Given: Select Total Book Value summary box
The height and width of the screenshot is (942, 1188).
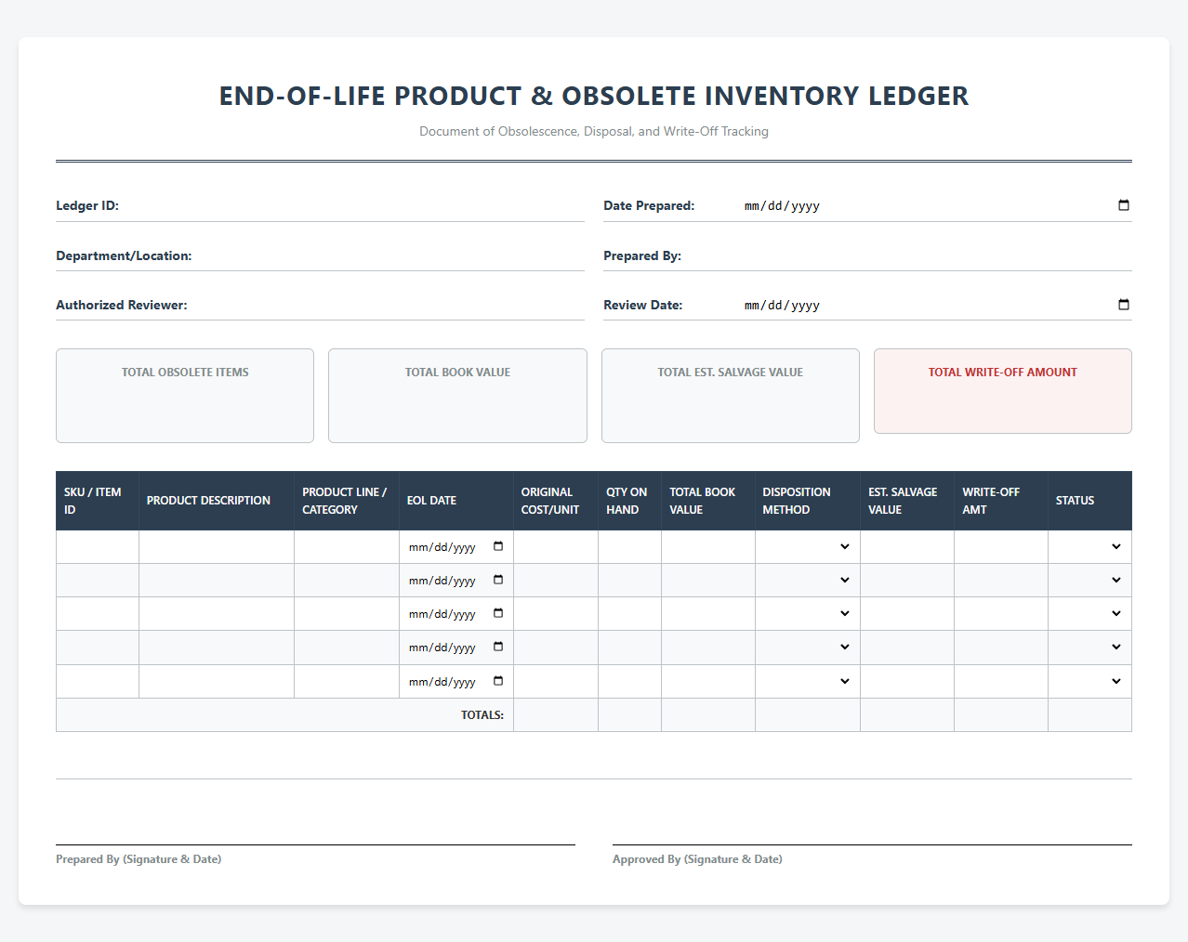Looking at the screenshot, I should click(x=457, y=396).
